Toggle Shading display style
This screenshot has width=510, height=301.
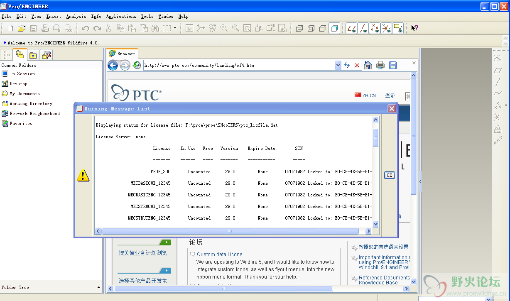(334, 28)
